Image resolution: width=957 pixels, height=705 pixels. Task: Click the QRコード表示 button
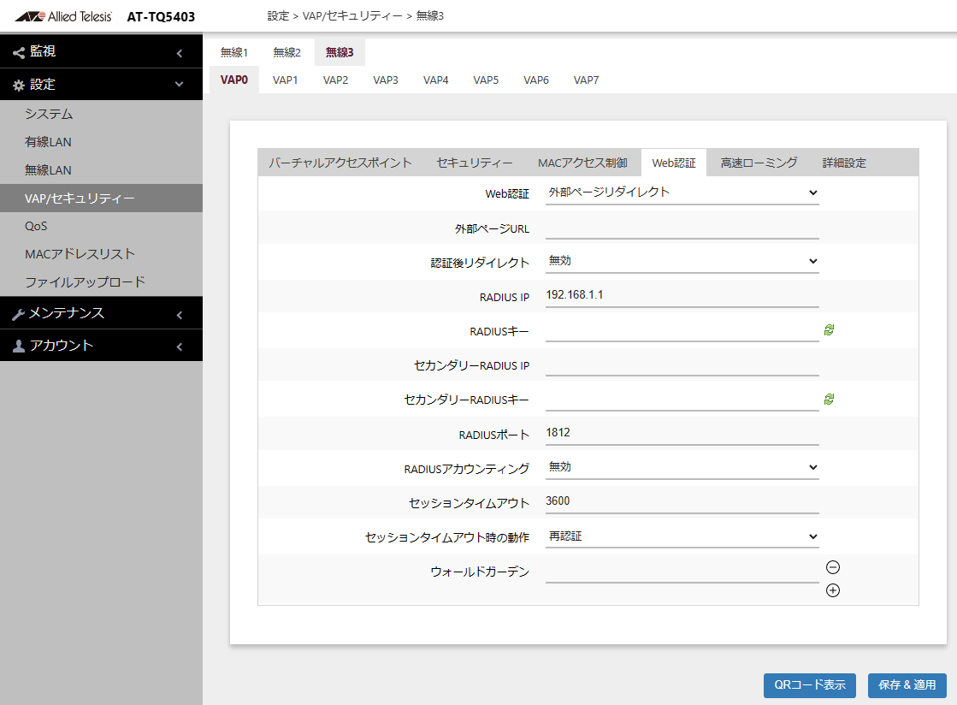(x=809, y=685)
